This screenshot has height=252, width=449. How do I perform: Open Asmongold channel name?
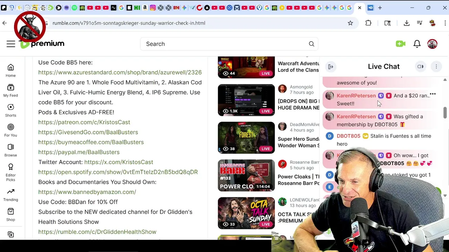tap(301, 87)
